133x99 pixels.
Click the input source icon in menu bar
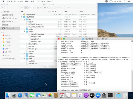pyautogui.click(x=106, y=1)
